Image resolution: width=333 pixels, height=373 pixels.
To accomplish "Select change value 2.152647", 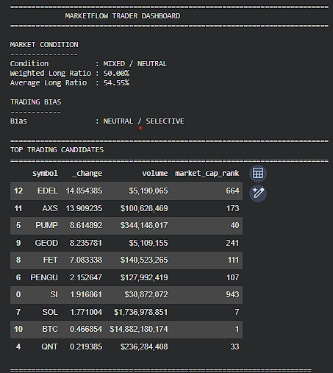I will coord(86,277).
